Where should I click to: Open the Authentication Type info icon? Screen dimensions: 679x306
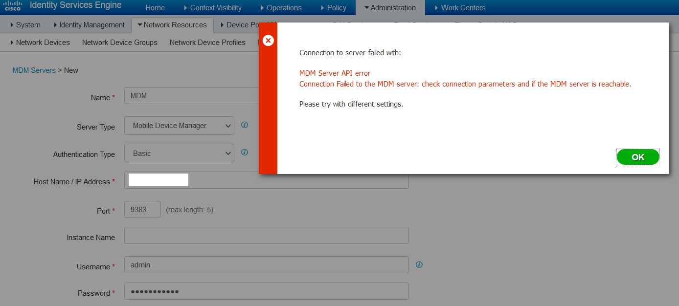click(245, 153)
